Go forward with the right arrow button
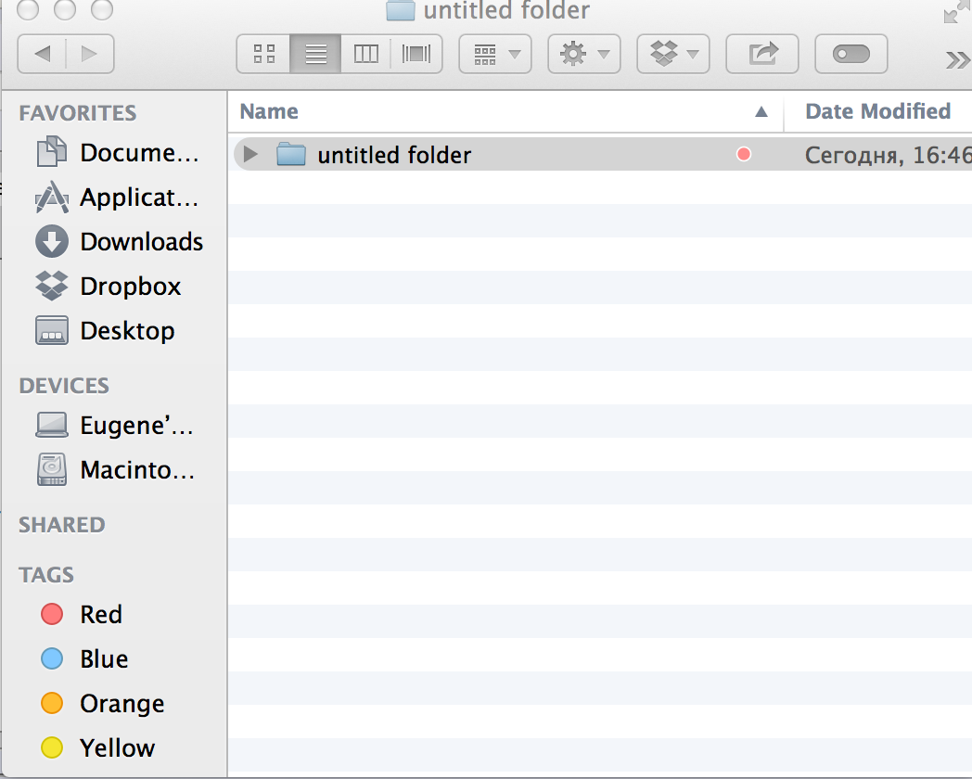 pos(90,54)
